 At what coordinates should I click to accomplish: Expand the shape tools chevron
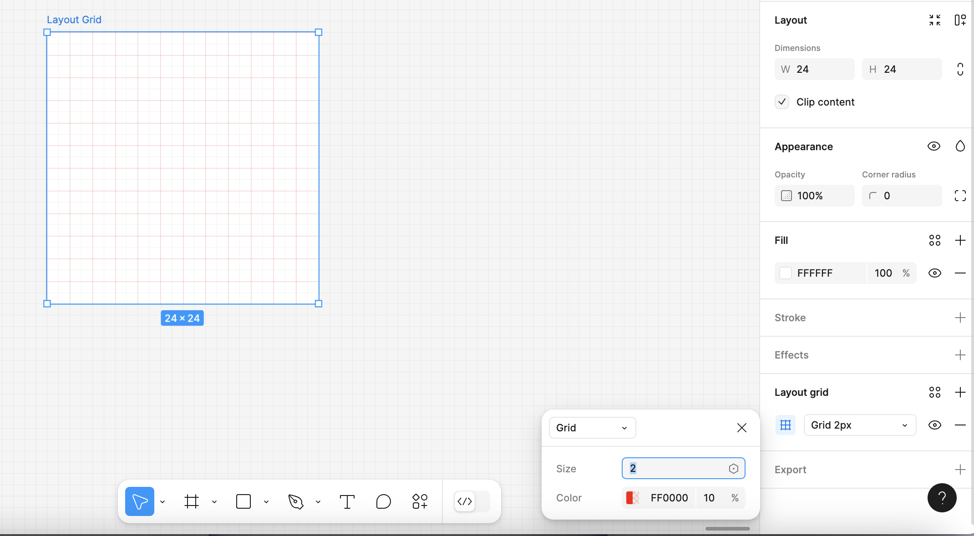[x=266, y=502]
